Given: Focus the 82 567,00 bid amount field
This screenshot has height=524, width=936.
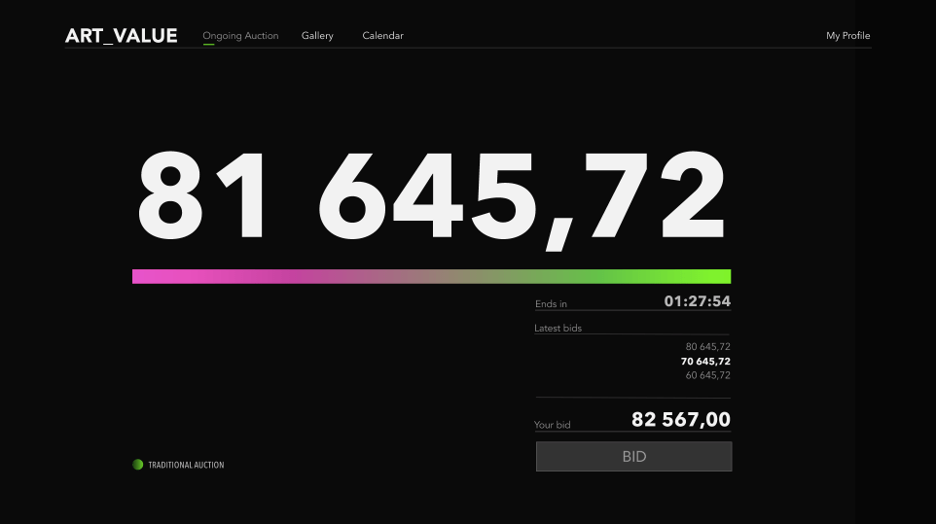Looking at the screenshot, I should (x=680, y=420).
